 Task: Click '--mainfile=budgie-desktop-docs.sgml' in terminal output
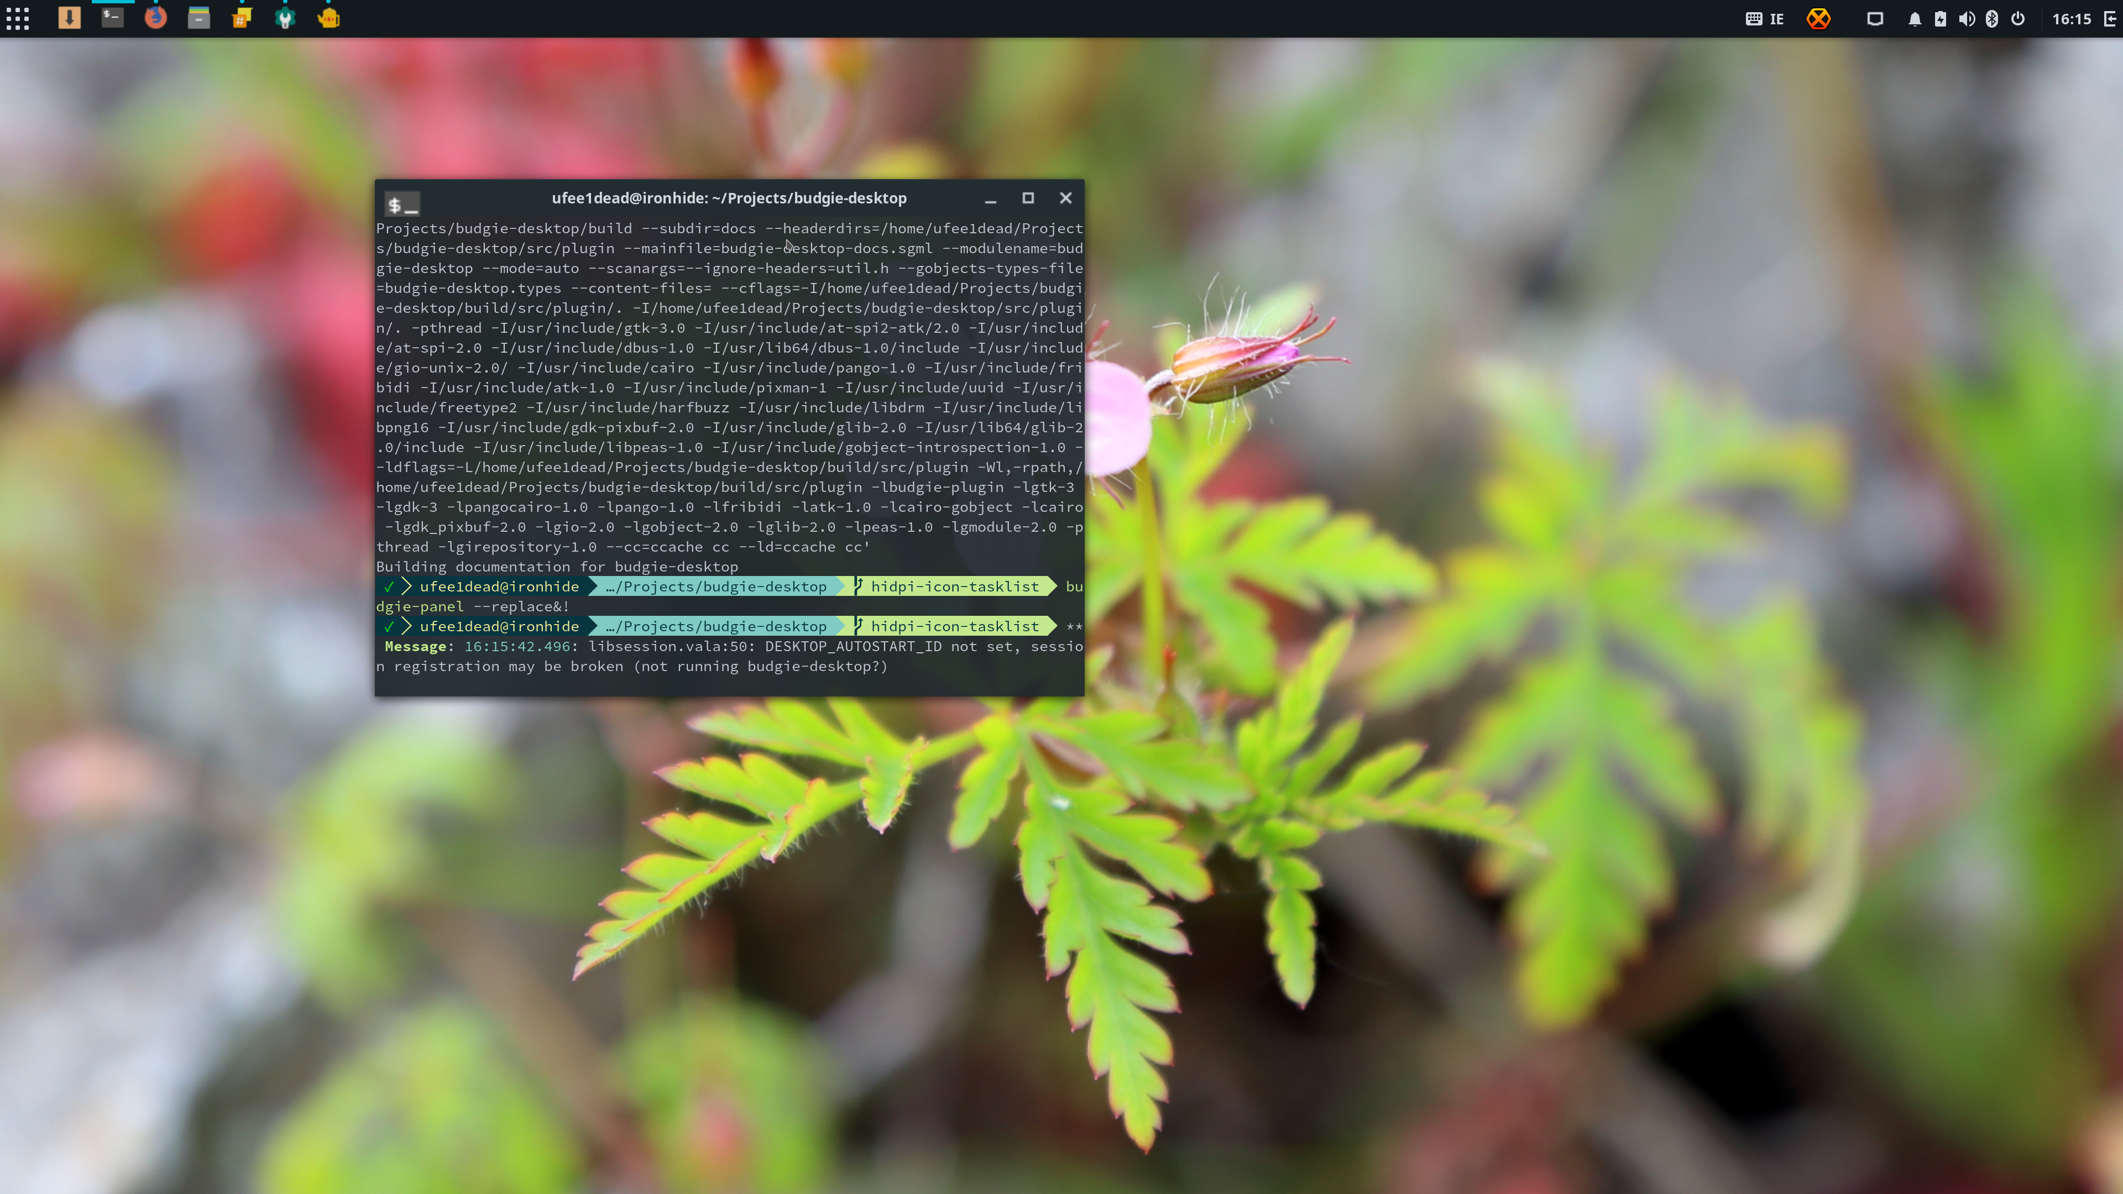coord(778,249)
